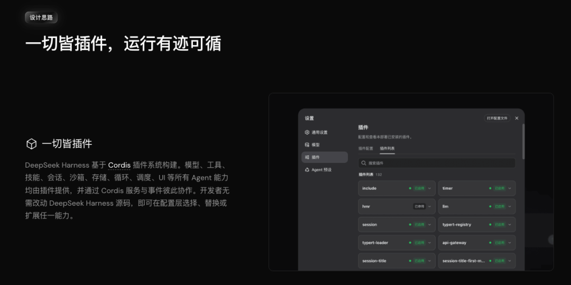Click the hmr plugin name
Screen dimensions: 571x285
click(366, 206)
